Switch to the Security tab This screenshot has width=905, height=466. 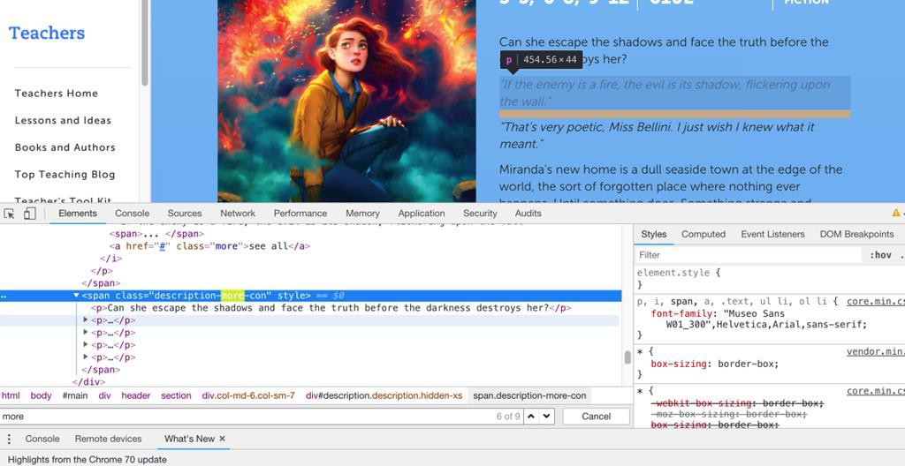coord(480,214)
